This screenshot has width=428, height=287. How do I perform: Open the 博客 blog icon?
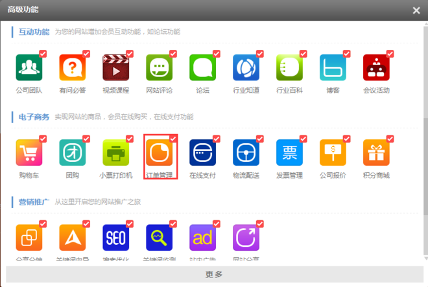tap(333, 67)
